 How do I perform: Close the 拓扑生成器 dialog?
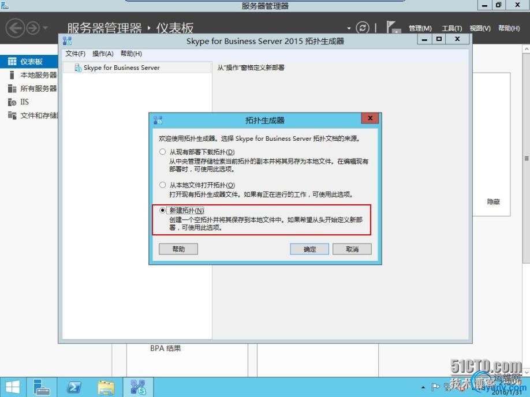370,118
